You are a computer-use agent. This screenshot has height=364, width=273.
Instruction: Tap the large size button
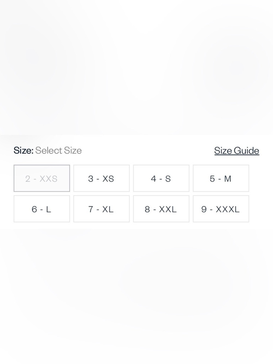[42, 209]
